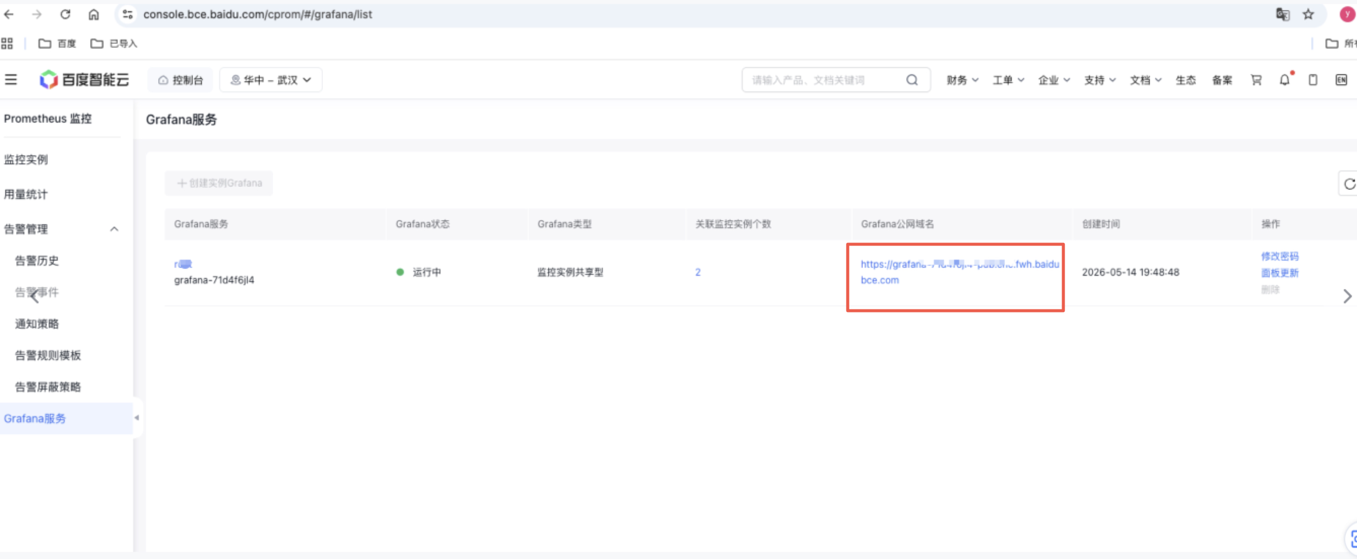
Task: Open the shopping cart icon
Action: (1257, 80)
